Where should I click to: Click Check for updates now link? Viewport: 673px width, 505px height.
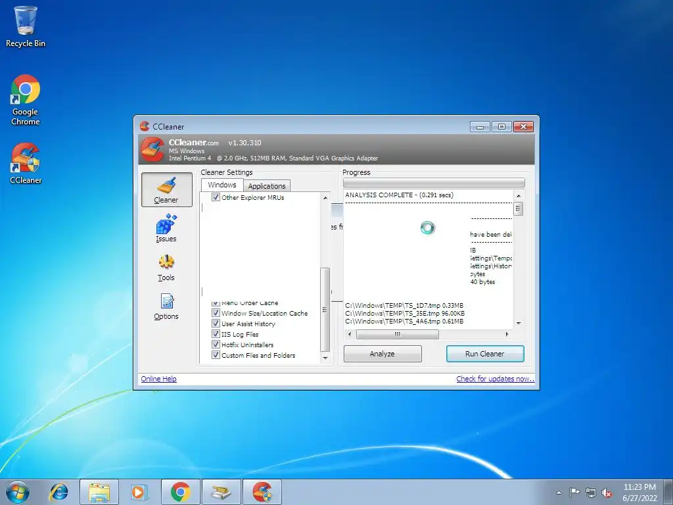[496, 379]
